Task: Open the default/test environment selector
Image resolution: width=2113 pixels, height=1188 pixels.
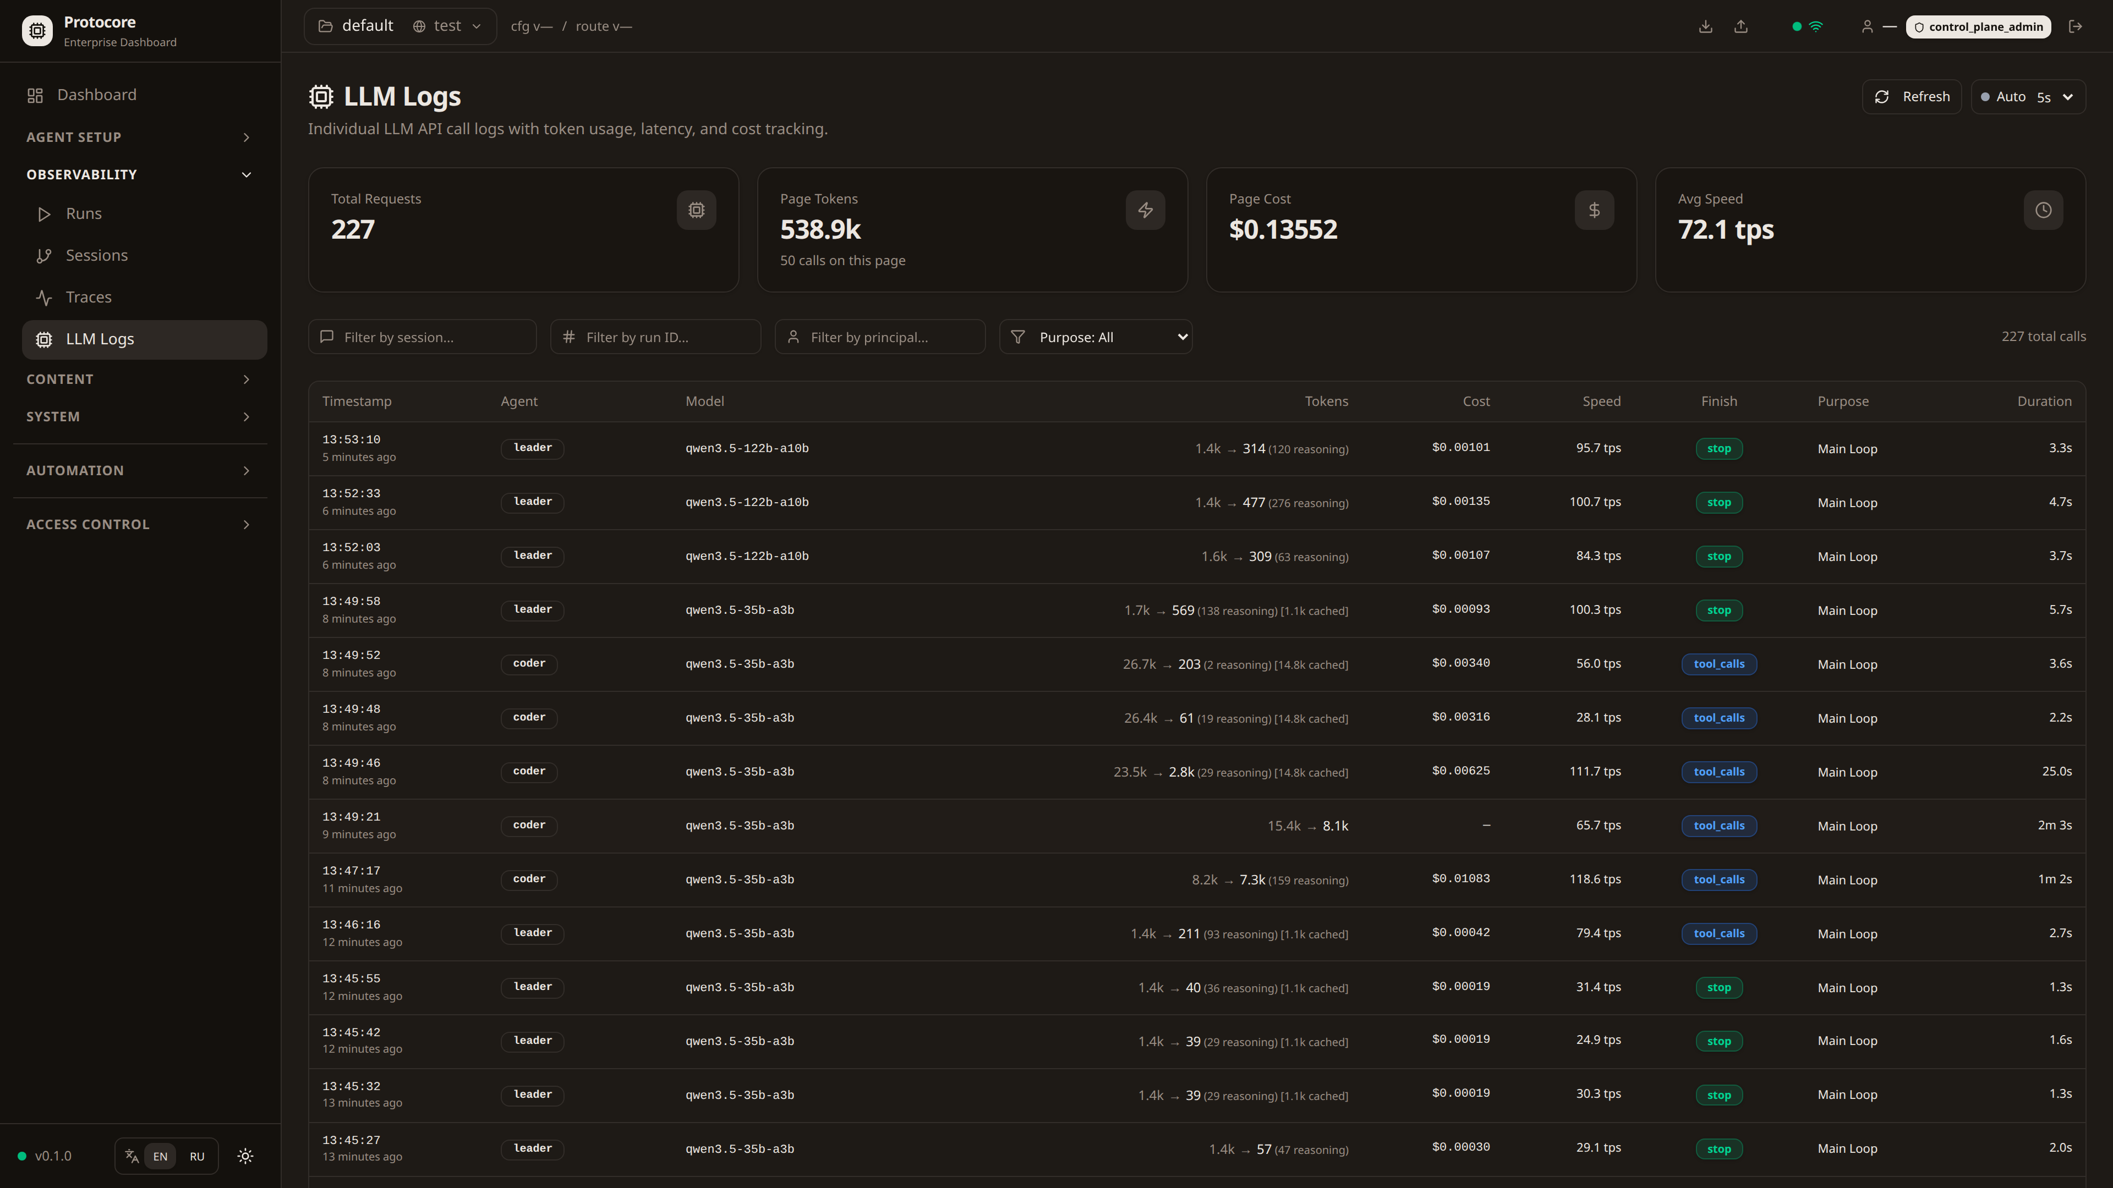Action: 399,26
